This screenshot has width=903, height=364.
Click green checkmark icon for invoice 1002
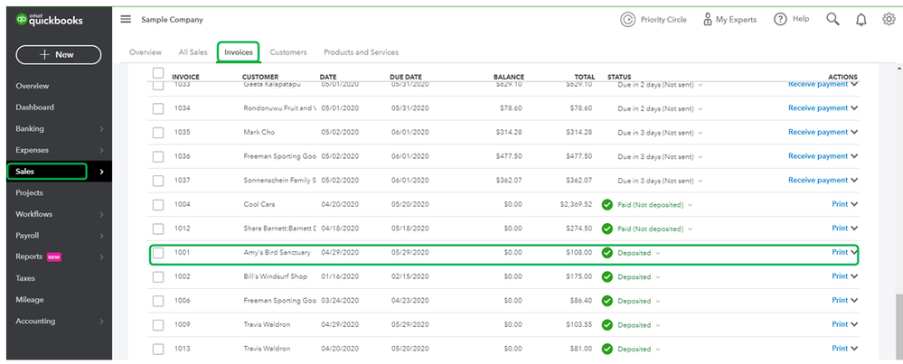coord(607,277)
